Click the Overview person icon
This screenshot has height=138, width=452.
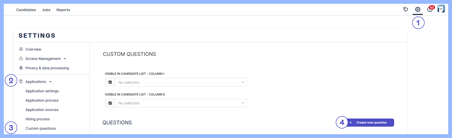coord(21,49)
